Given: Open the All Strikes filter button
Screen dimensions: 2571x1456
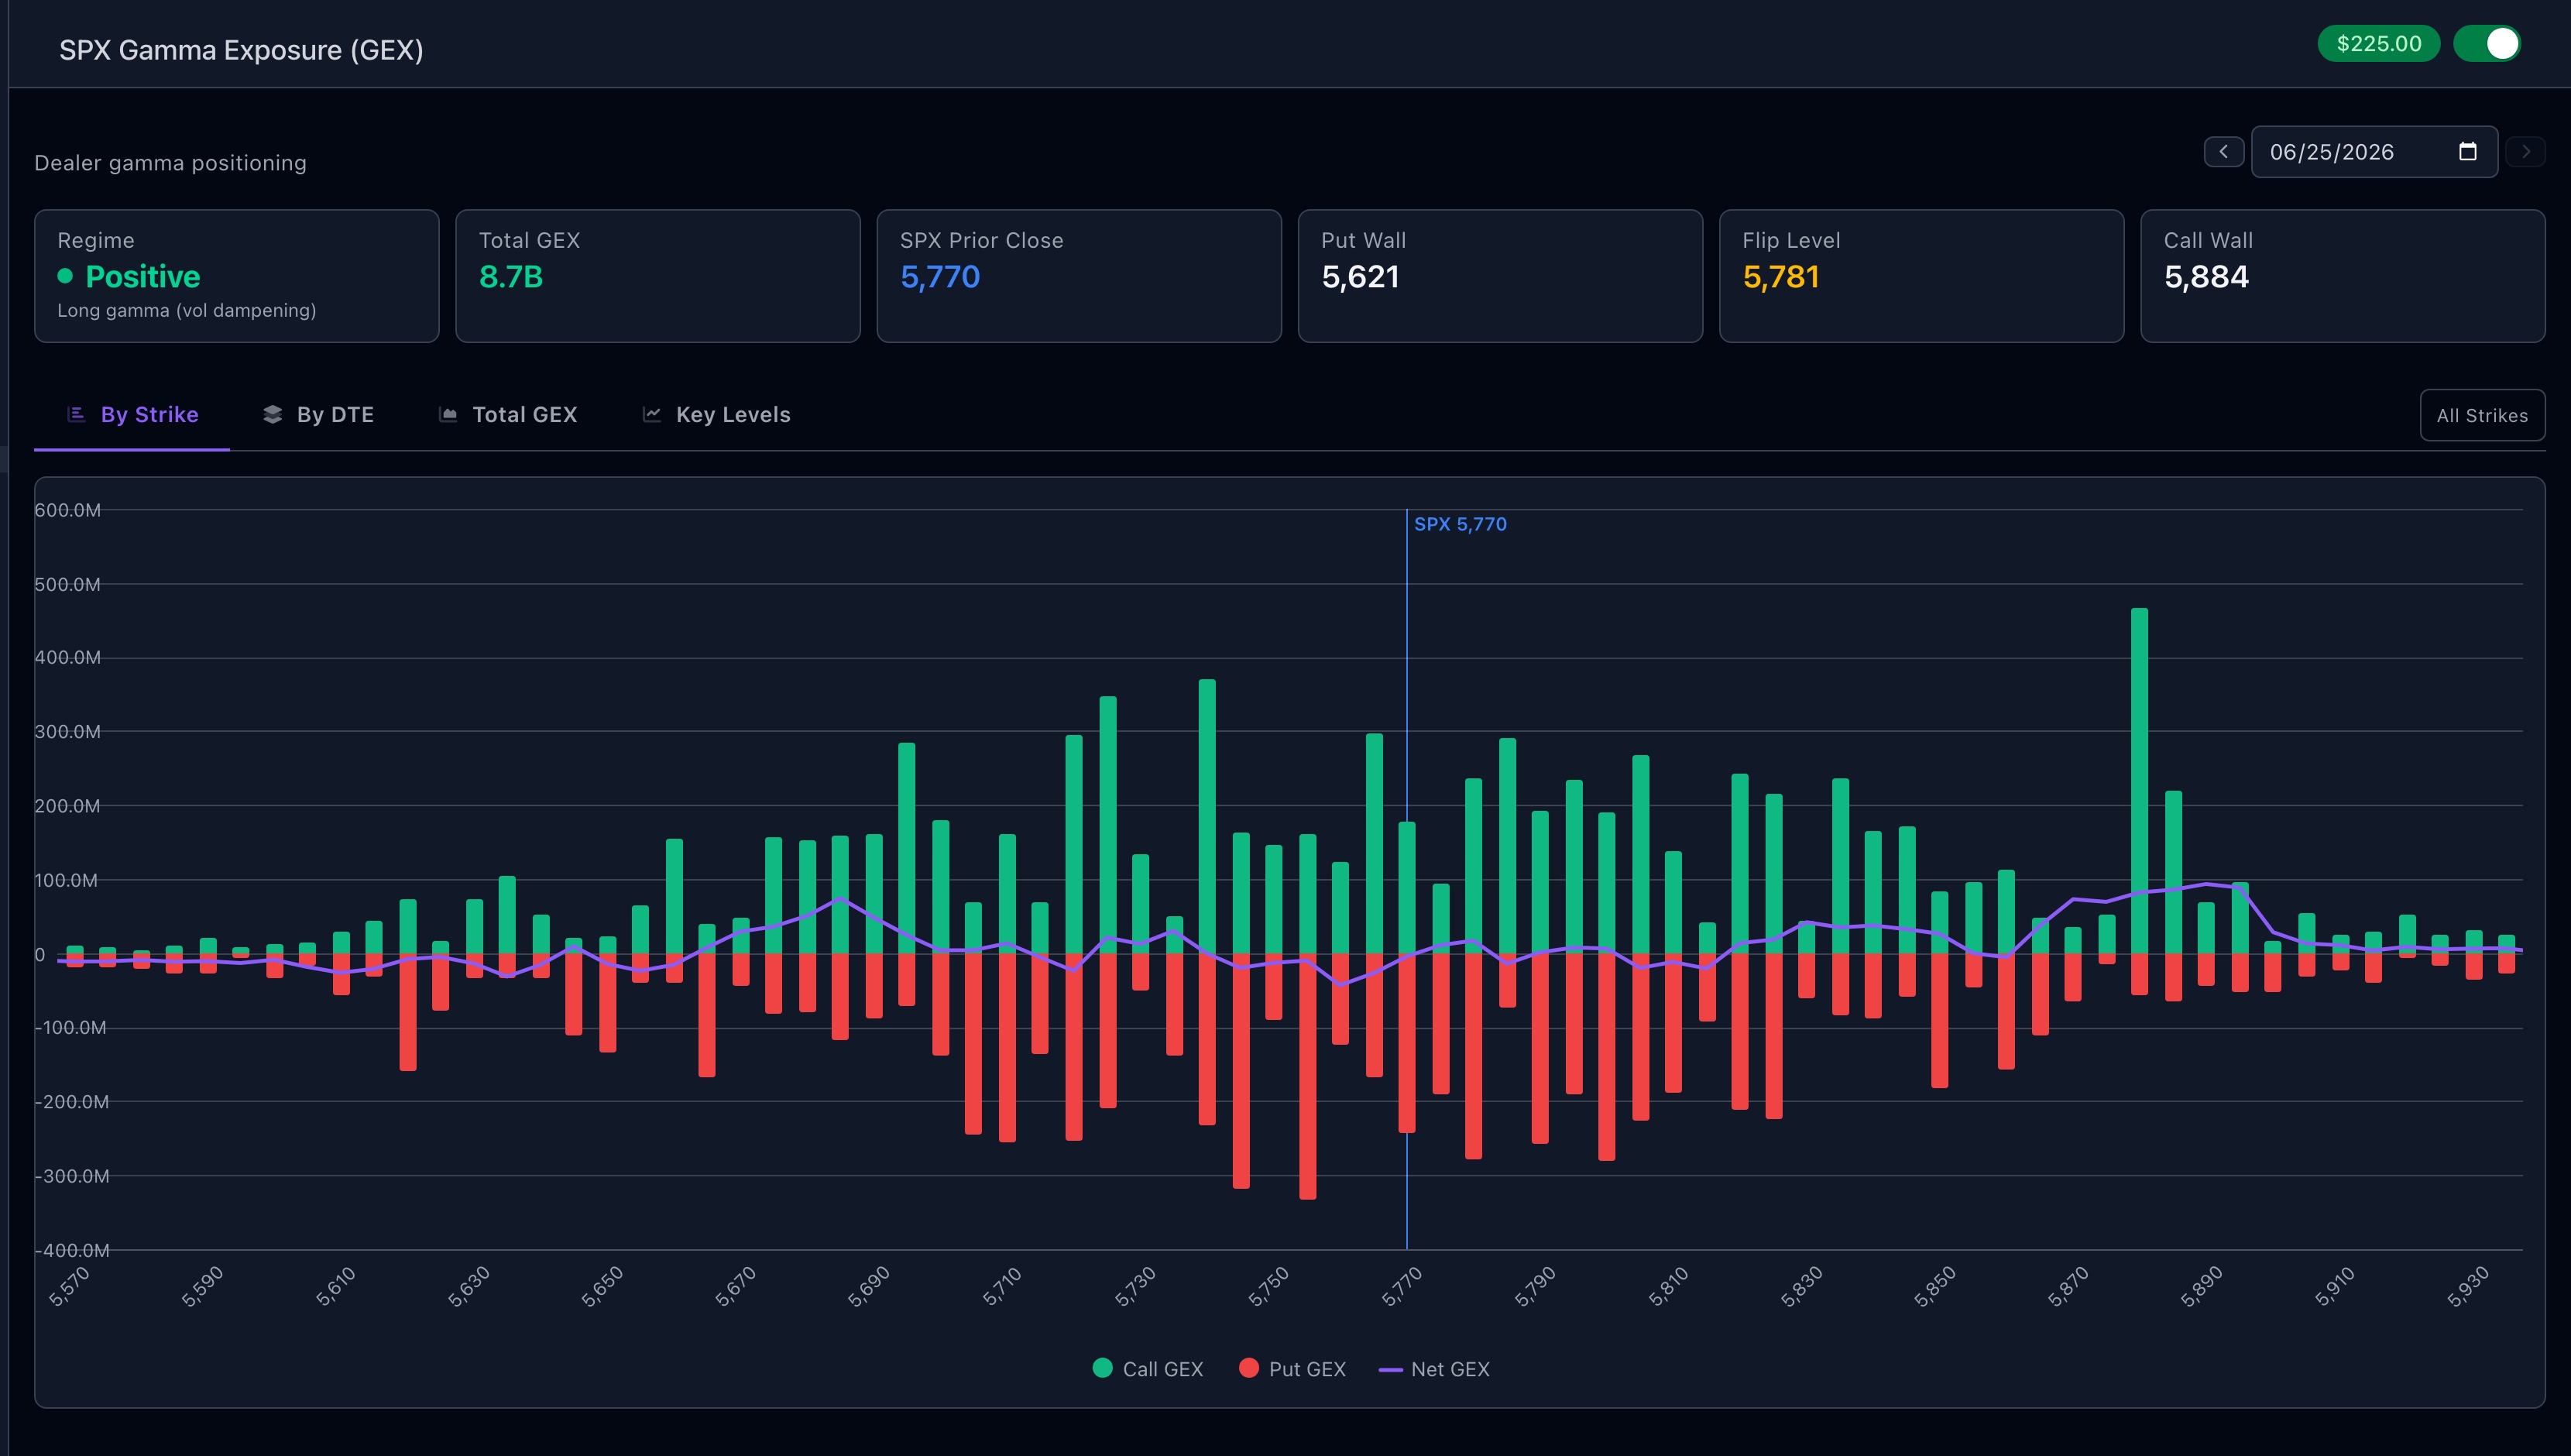Looking at the screenshot, I should click(x=2482, y=415).
